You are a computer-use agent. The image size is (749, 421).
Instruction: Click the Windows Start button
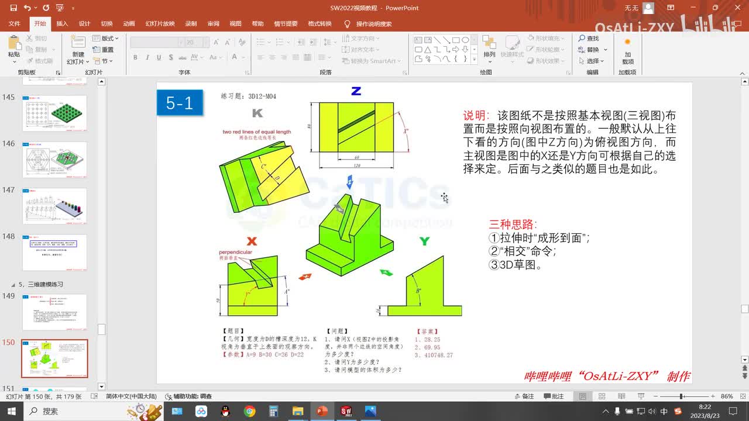coord(11,411)
